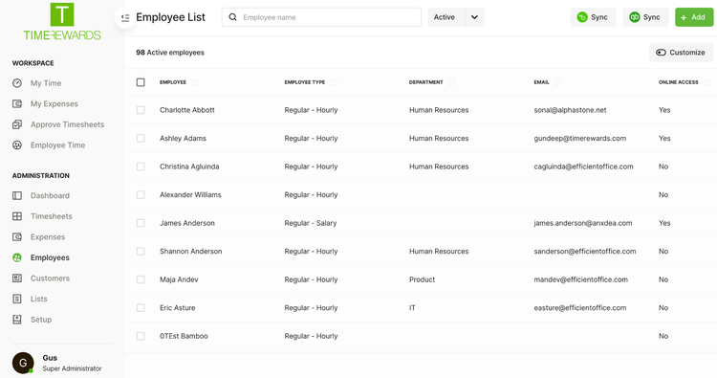Click the Setup icon
The width and height of the screenshot is (717, 378).
[17, 320]
